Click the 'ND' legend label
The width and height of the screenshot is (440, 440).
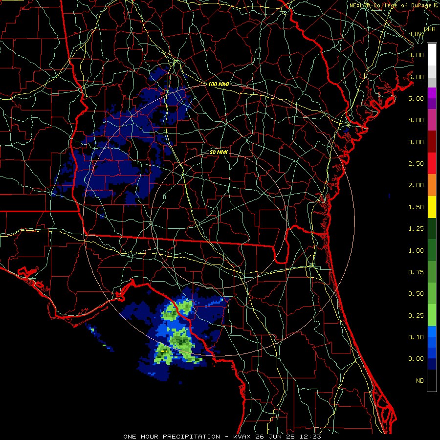tap(420, 381)
